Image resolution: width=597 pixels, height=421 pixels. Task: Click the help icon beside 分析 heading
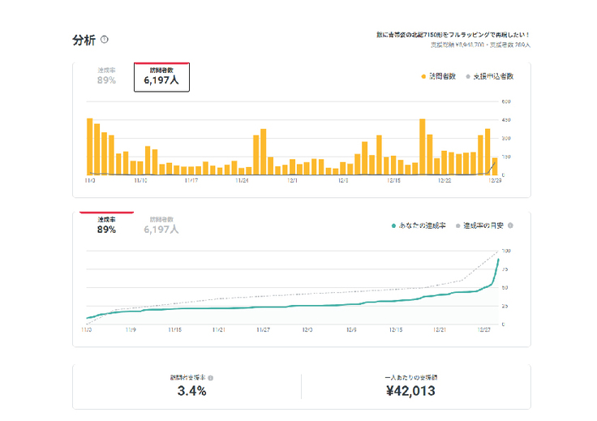coord(105,40)
